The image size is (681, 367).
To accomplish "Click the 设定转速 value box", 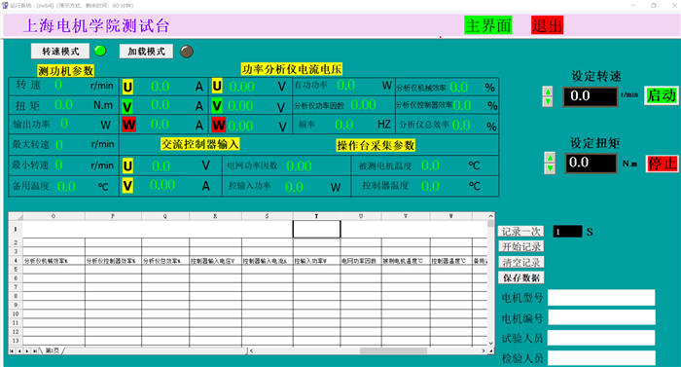I will pos(591,96).
